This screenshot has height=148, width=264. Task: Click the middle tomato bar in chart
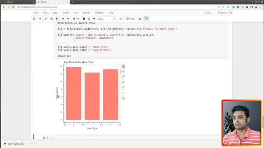pyautogui.click(x=92, y=96)
